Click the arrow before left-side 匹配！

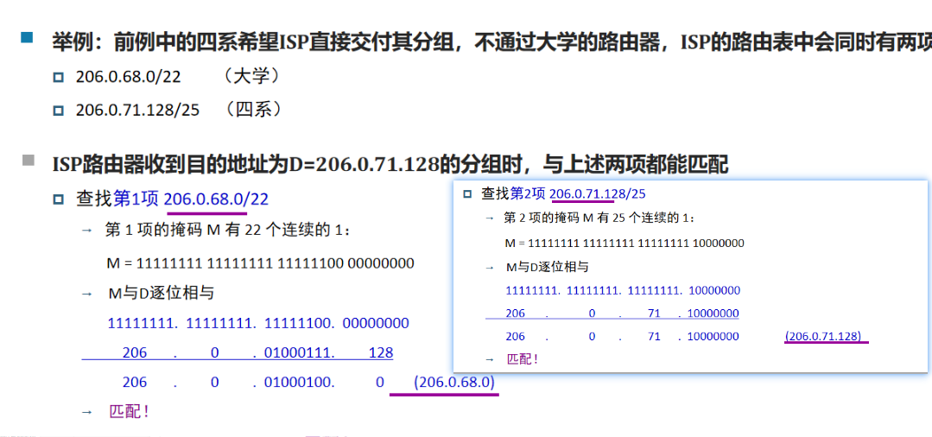pos(86,413)
